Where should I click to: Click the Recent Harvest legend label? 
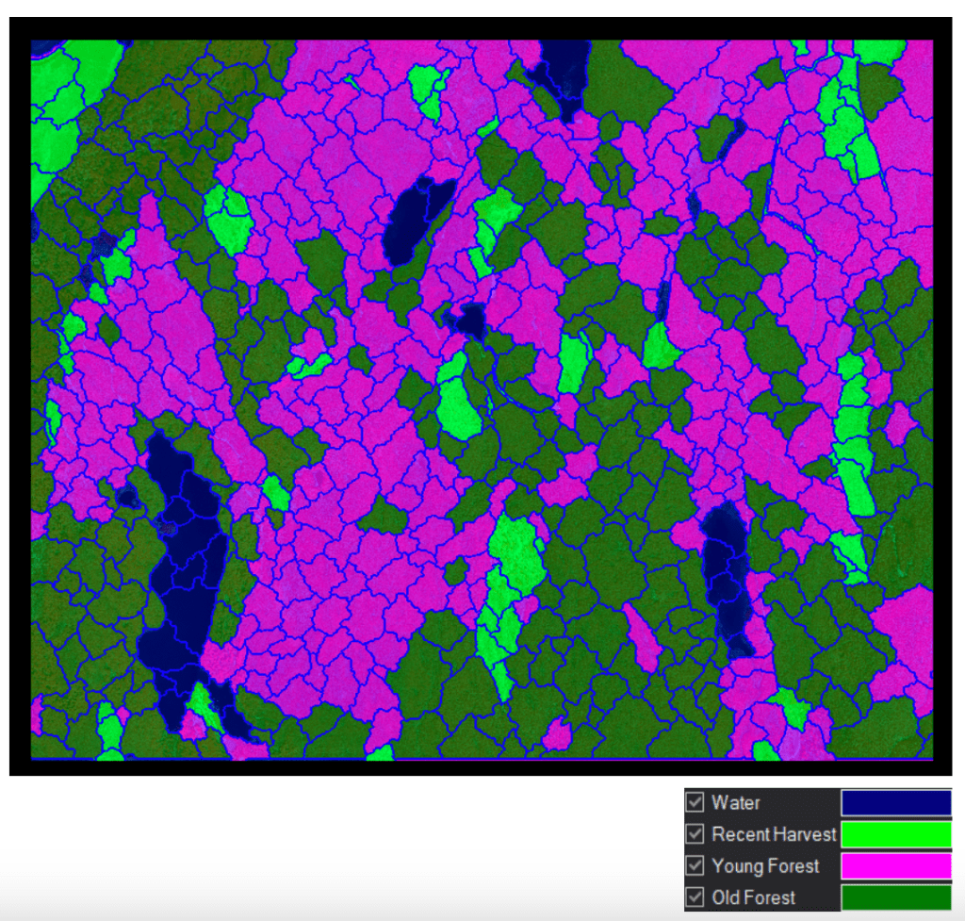(x=774, y=834)
